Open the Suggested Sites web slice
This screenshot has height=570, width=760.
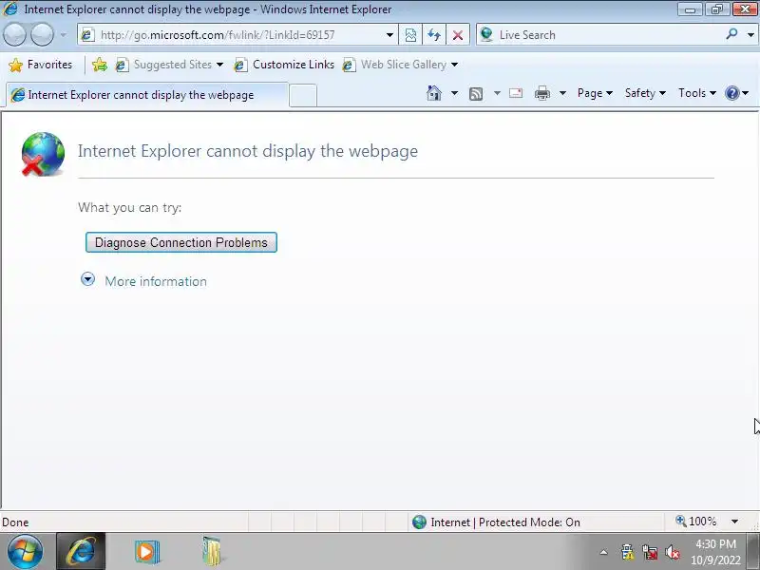click(x=169, y=65)
